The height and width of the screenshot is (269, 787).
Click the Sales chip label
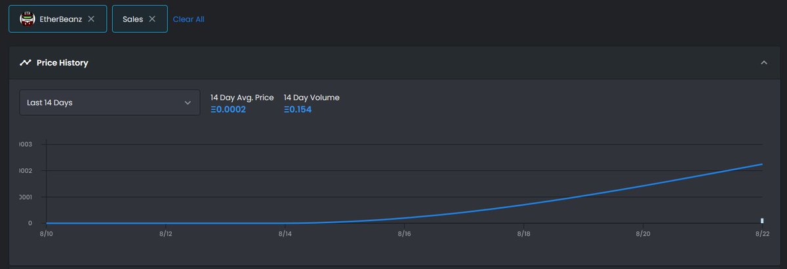(x=132, y=20)
